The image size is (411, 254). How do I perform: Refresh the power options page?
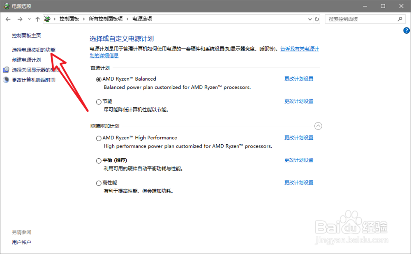click(x=317, y=19)
